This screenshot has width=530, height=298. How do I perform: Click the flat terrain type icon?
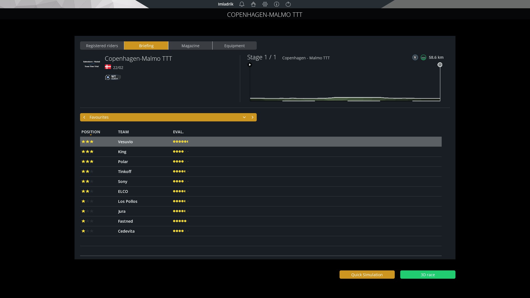tap(423, 57)
